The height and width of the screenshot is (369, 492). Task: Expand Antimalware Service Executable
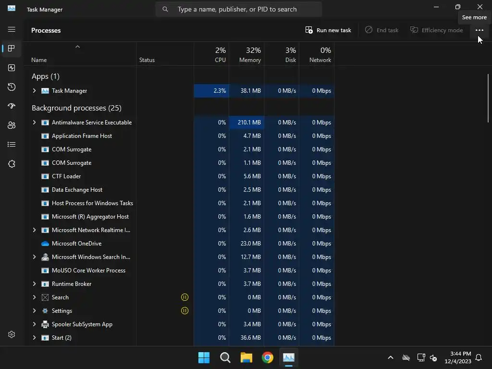pyautogui.click(x=34, y=123)
